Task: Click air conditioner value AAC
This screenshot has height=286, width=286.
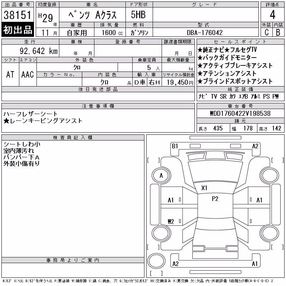Action: click(x=28, y=74)
